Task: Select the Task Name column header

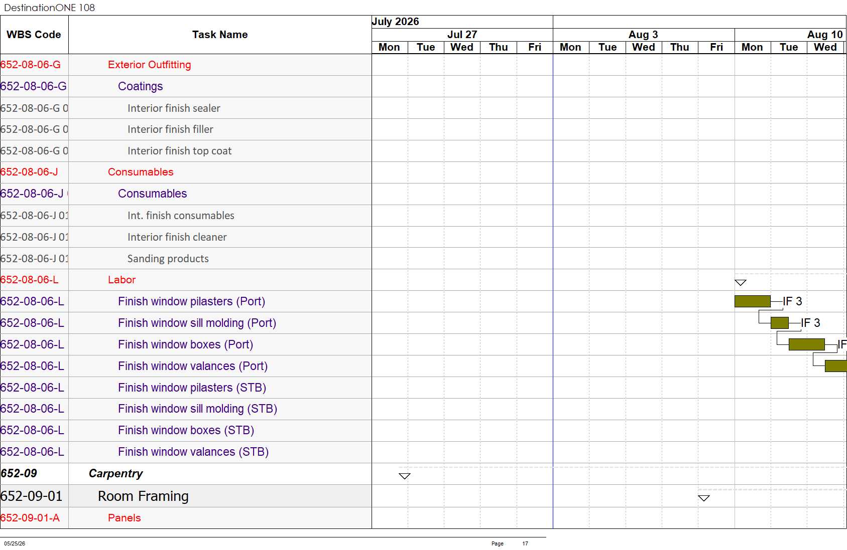Action: click(220, 35)
